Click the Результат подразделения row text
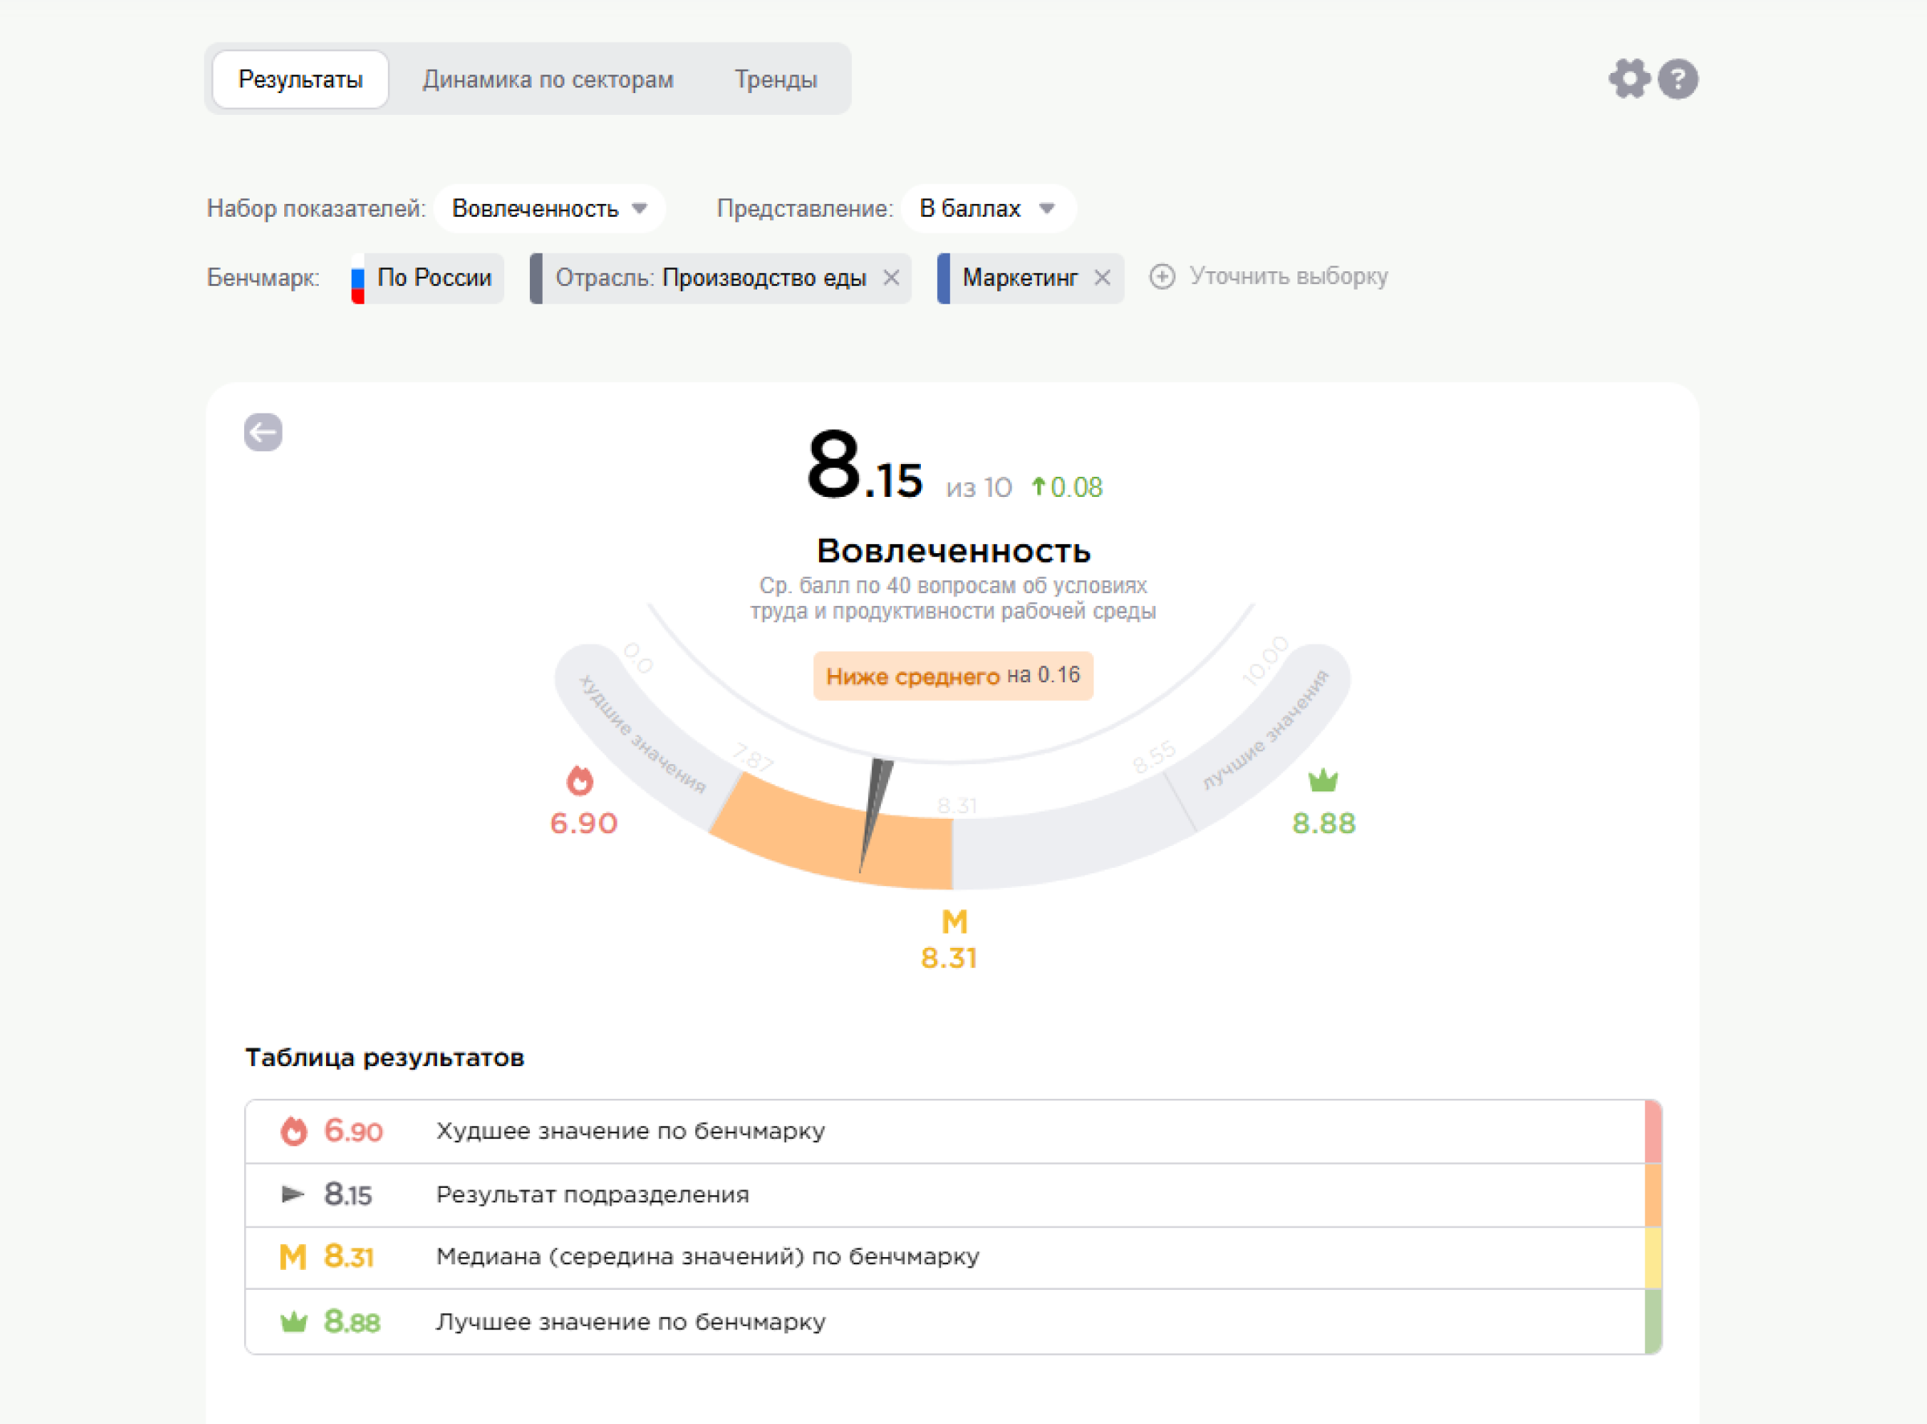 pyautogui.click(x=593, y=1194)
